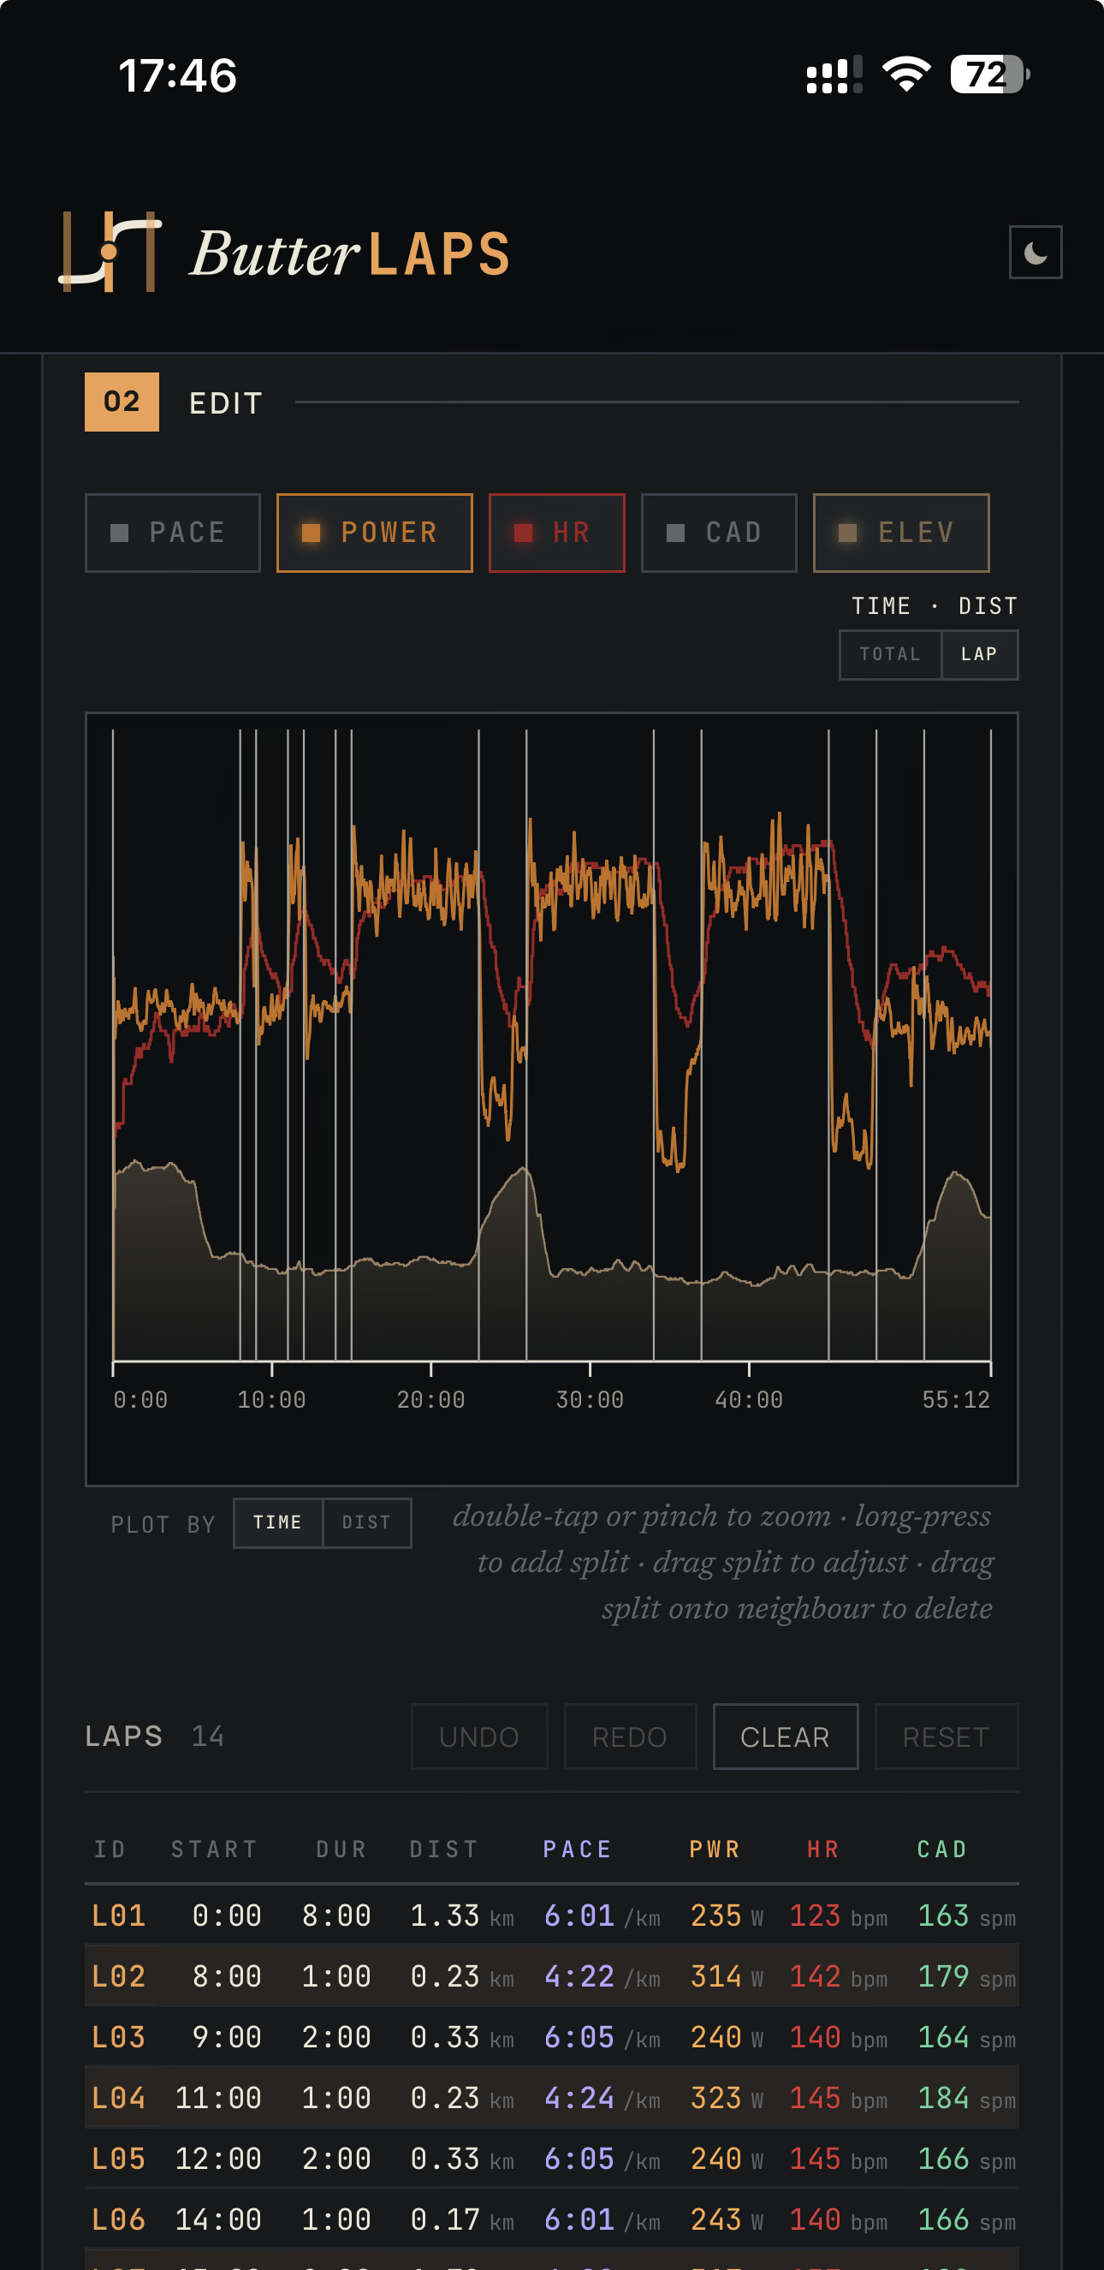The height and width of the screenshot is (2270, 1104).
Task: Click the 30:00 time axis label
Action: point(590,1400)
